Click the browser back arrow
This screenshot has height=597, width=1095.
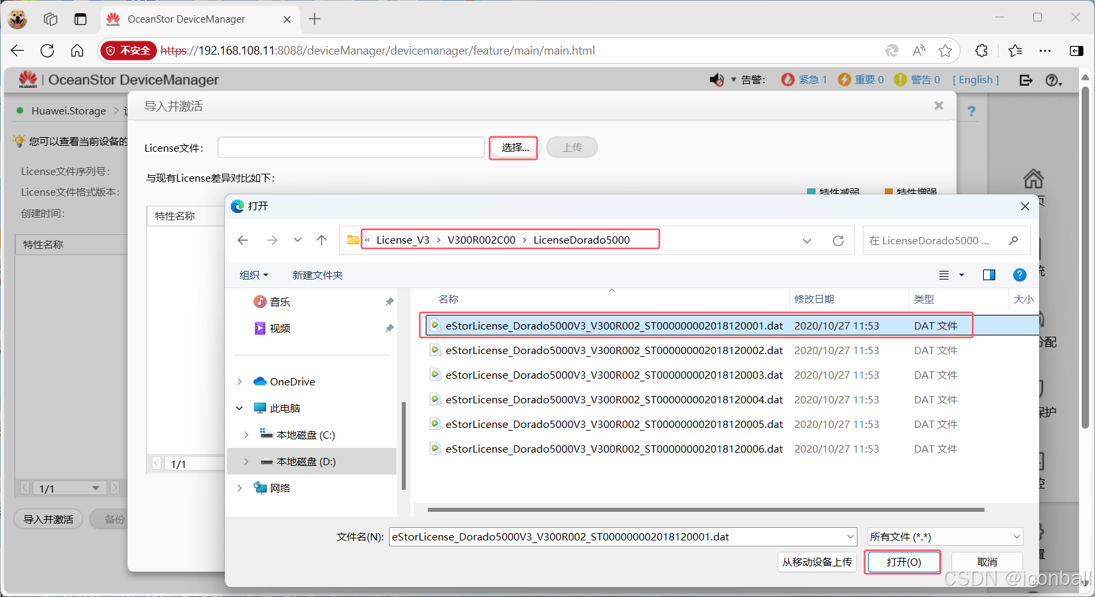[18, 51]
